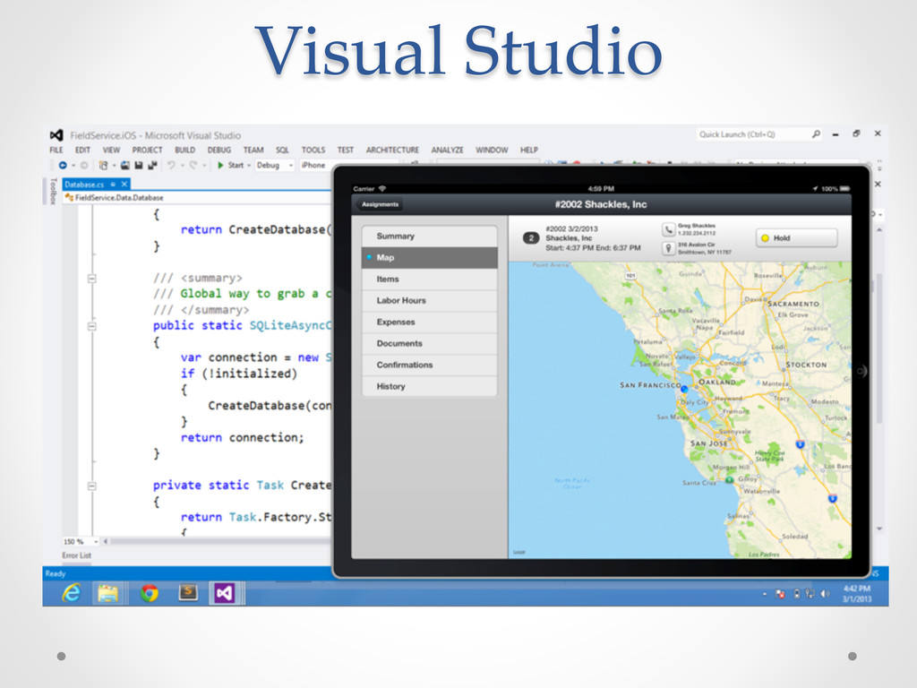Click the New Project toolbar icon
The width and height of the screenshot is (917, 688).
click(x=104, y=166)
